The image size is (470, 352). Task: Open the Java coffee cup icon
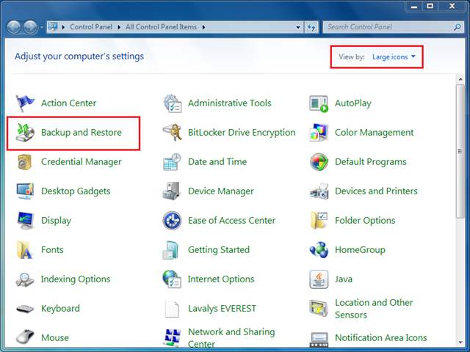(x=319, y=279)
